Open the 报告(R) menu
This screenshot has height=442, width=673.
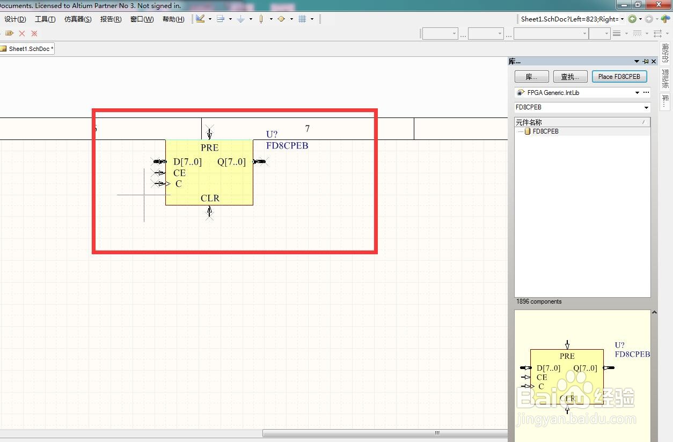click(x=111, y=19)
